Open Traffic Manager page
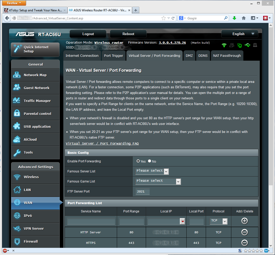The image size is (275, 255). coord(35,101)
